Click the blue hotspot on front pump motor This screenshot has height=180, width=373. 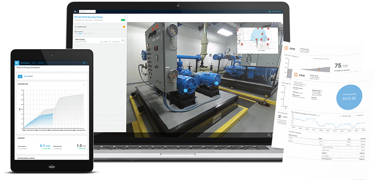[186, 90]
